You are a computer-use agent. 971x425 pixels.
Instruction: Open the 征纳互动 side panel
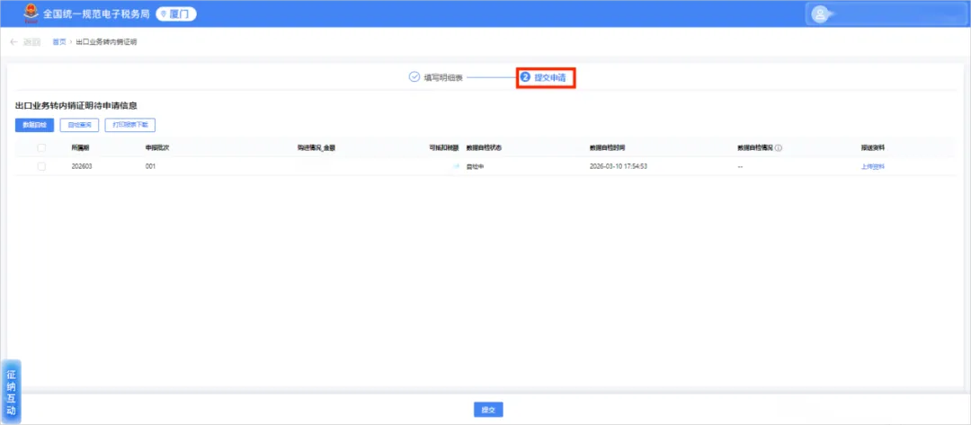pyautogui.click(x=11, y=393)
